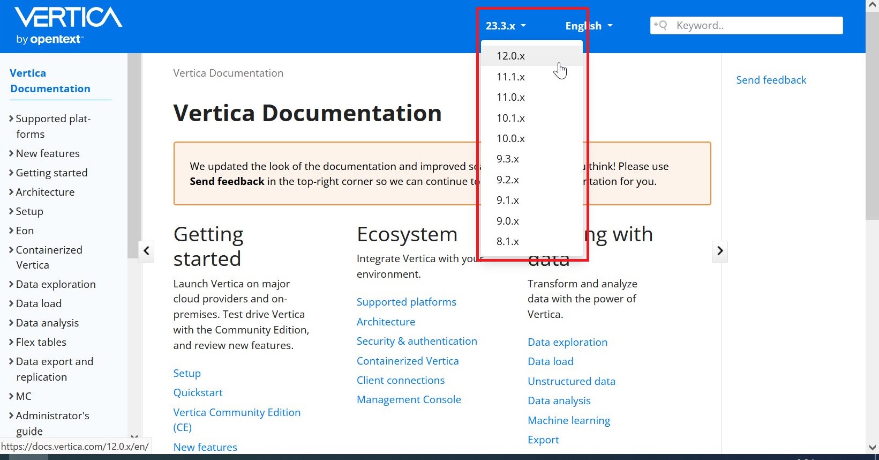Click the page vertical scrollbar thumb

point(872,115)
